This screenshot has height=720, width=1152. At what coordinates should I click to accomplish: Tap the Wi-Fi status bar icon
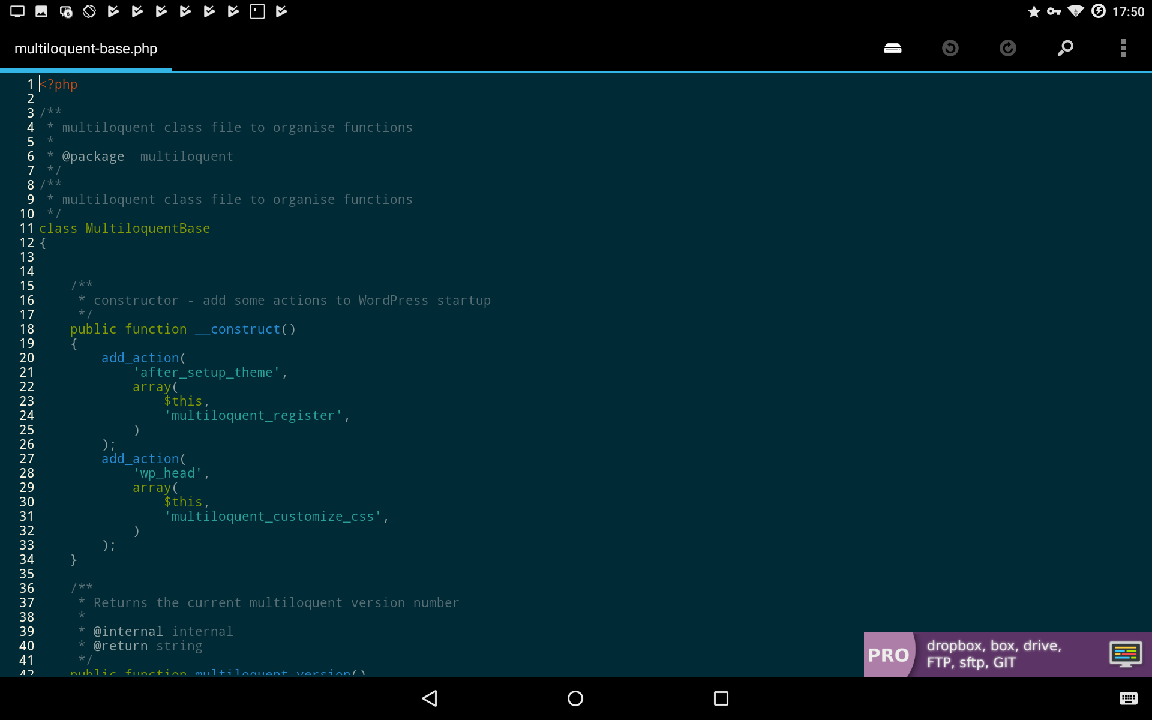click(x=1075, y=11)
